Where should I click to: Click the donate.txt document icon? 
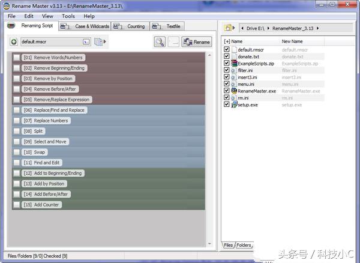234,56
